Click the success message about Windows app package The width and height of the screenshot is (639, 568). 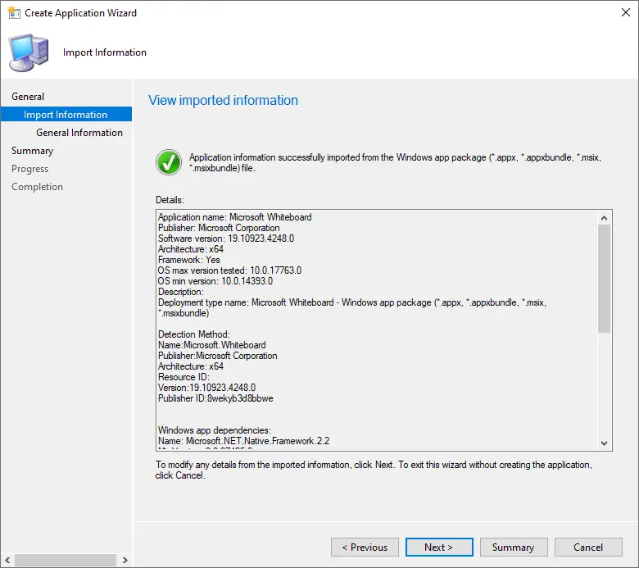395,162
